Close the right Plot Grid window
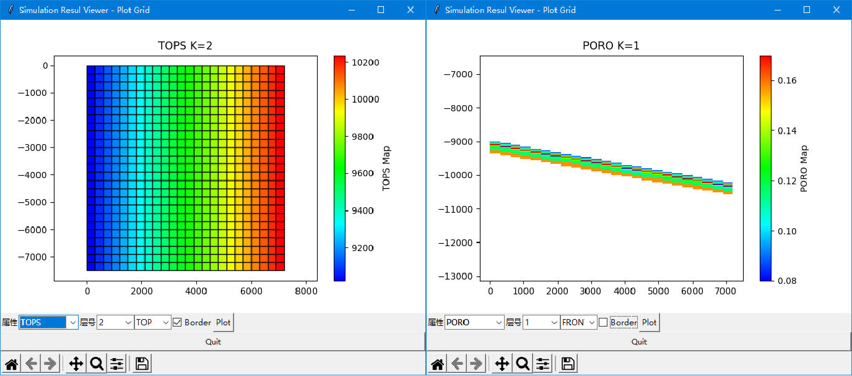 point(837,10)
